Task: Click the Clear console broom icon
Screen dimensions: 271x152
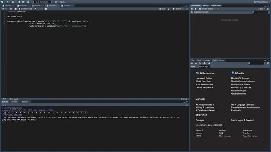Action: click(187, 105)
